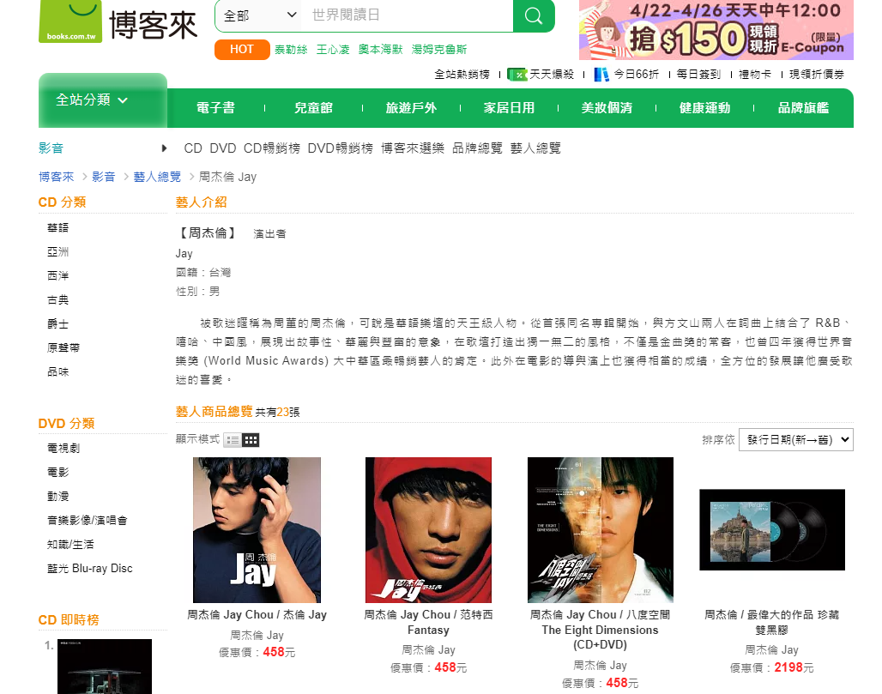Open the 全部 search category dropdown
This screenshot has width=882, height=694.
coord(259,15)
